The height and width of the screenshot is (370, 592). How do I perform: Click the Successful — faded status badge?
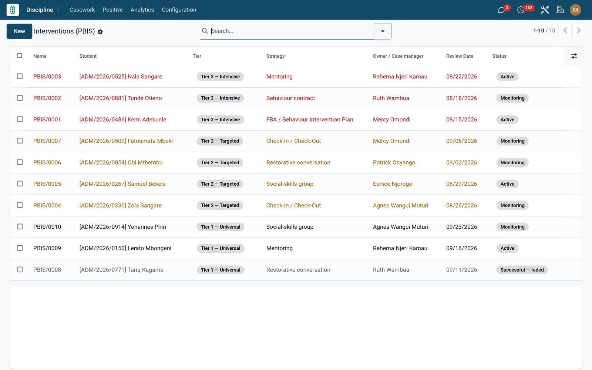522,270
